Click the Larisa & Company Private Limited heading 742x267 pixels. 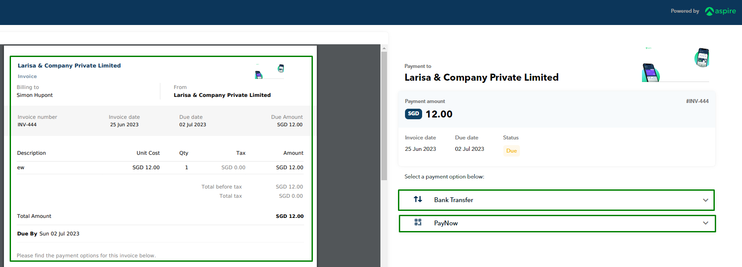(x=481, y=78)
